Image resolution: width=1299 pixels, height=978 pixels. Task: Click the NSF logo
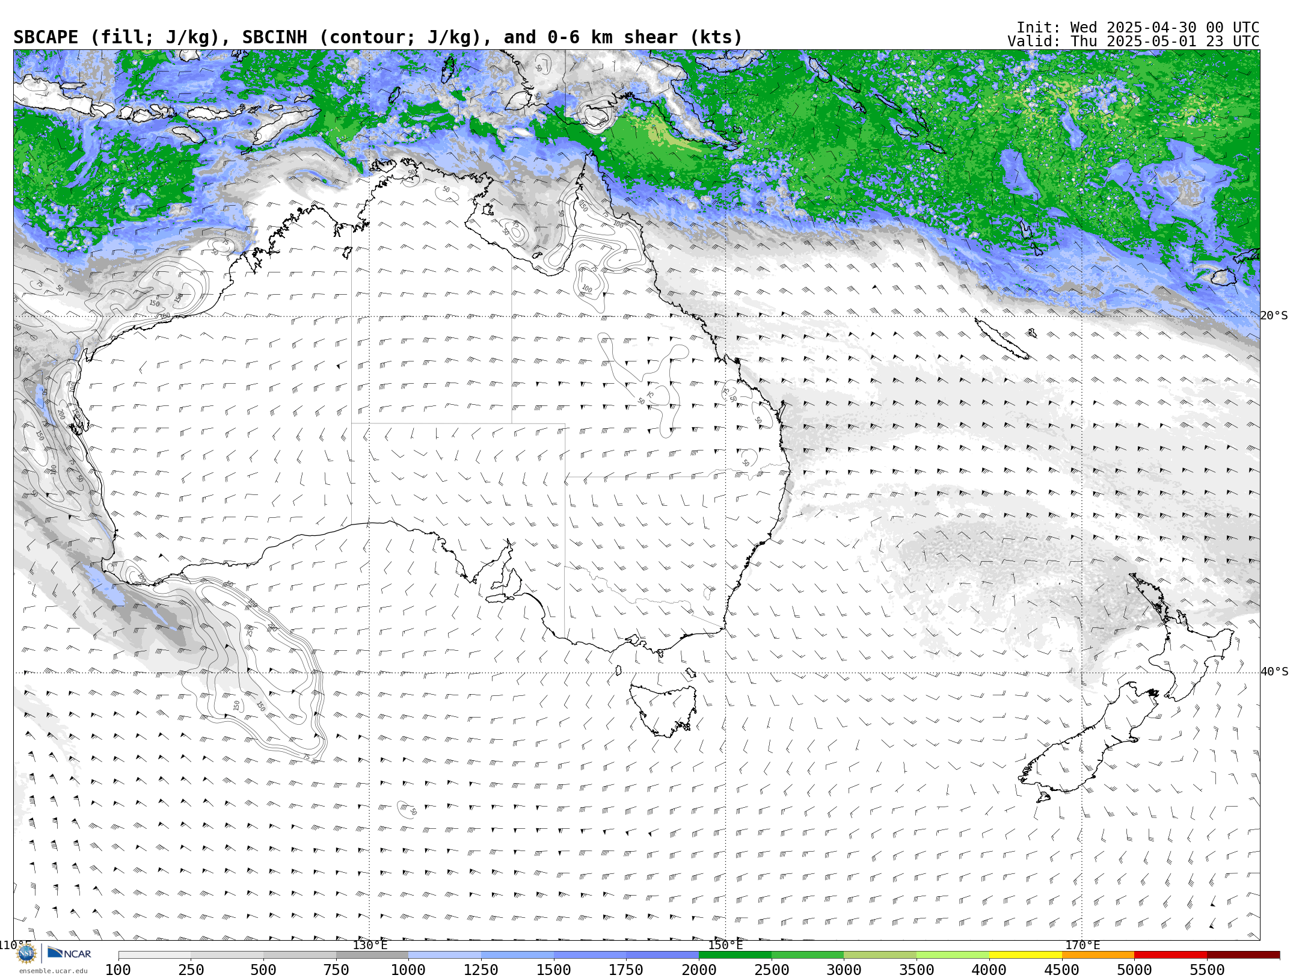(x=26, y=953)
